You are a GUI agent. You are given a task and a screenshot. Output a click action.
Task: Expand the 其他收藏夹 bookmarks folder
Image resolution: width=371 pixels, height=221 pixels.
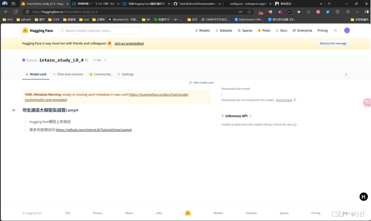pyautogui.click(x=360, y=20)
